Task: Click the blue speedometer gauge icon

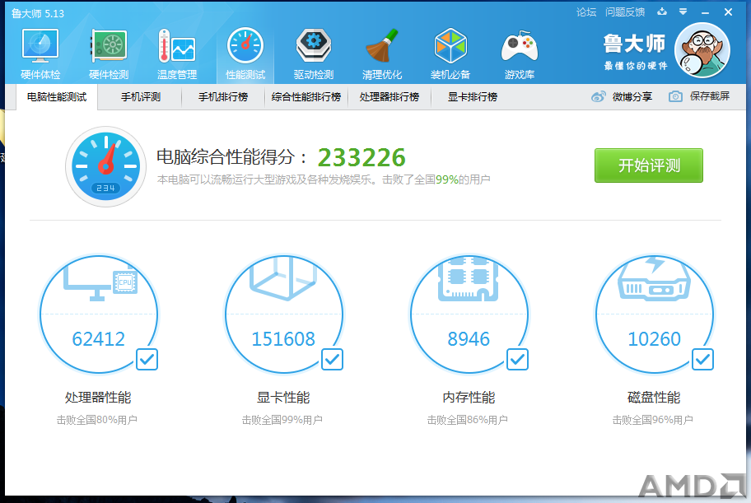Action: pos(105,166)
